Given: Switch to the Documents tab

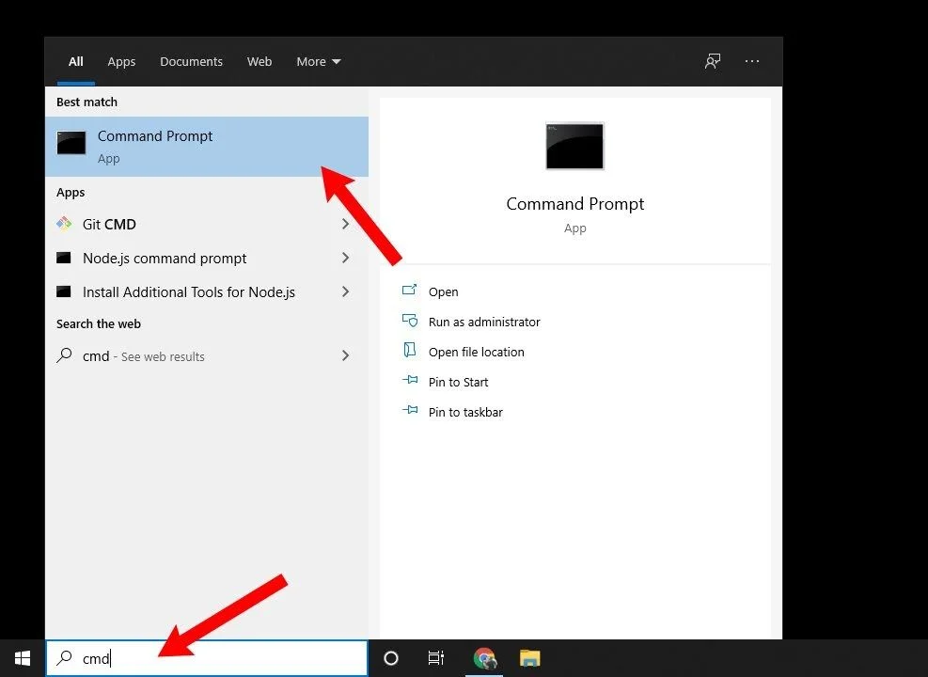Looking at the screenshot, I should pos(191,61).
